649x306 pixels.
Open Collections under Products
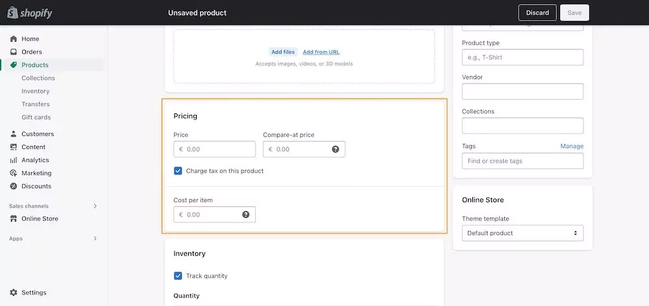[38, 78]
